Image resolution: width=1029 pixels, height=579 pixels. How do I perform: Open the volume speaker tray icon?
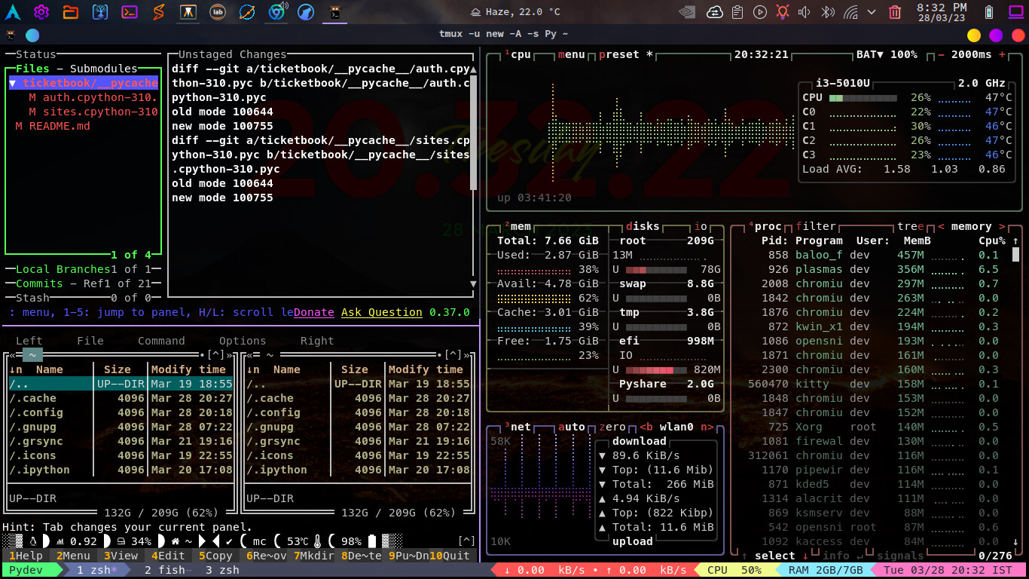pyautogui.click(x=805, y=12)
